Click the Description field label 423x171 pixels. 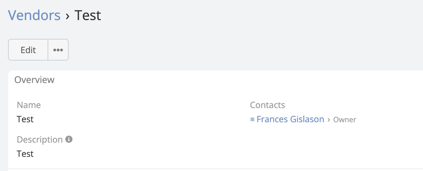tap(40, 140)
